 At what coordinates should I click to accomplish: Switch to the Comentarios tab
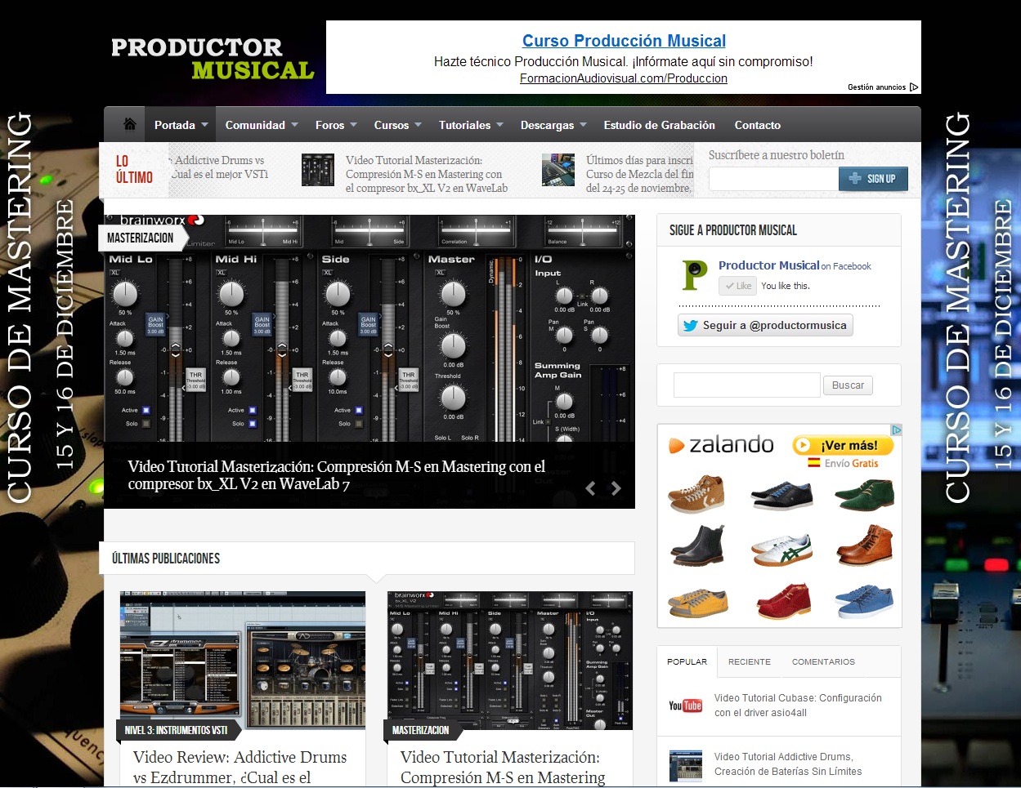(822, 661)
